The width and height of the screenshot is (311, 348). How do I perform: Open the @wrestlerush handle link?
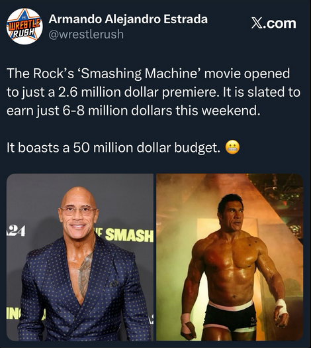tap(86, 34)
